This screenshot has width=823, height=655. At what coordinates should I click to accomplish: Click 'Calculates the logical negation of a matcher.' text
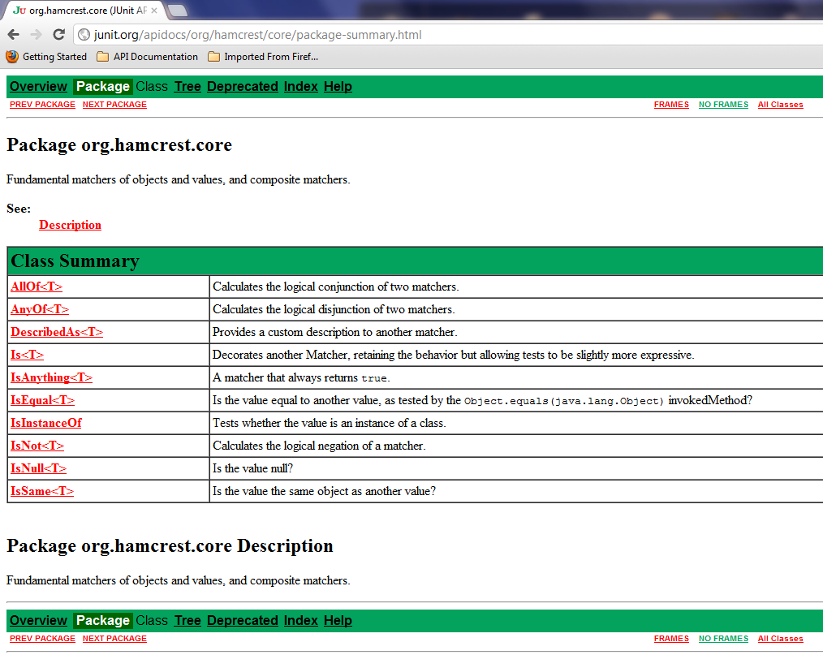point(319,446)
